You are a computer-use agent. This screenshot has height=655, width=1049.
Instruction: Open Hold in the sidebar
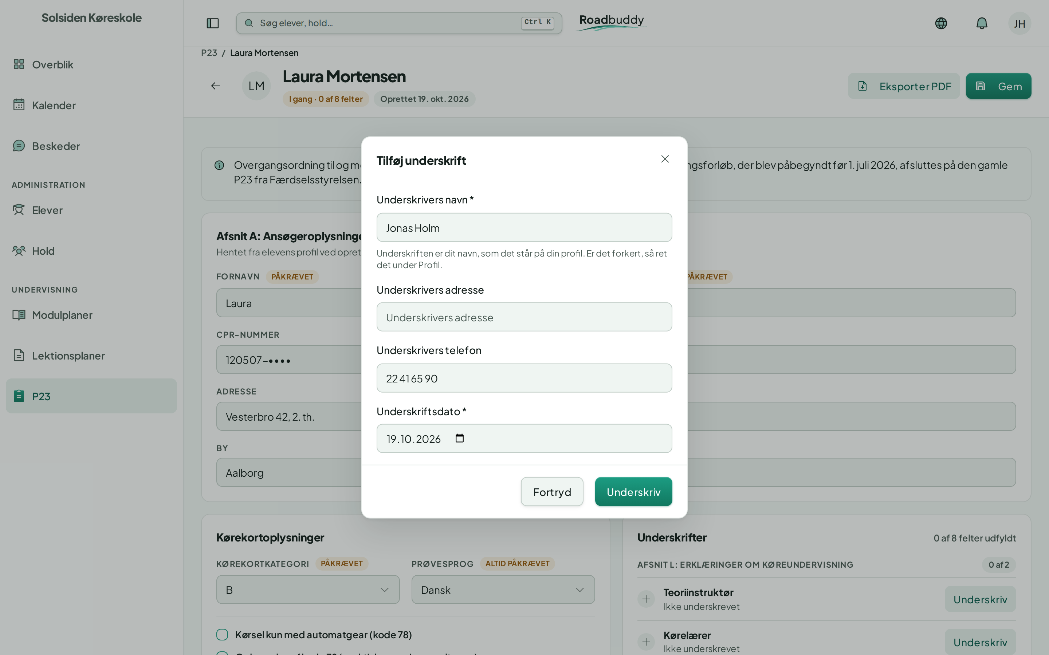point(91,251)
